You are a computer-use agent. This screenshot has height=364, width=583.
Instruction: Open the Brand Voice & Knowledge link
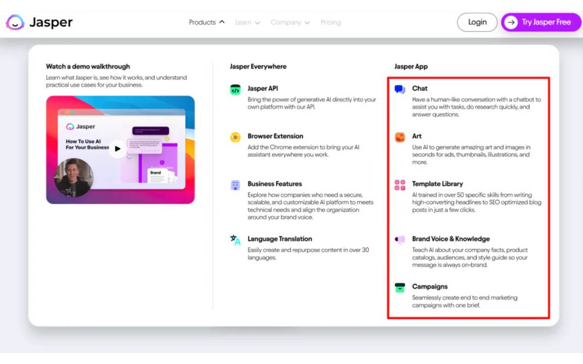(x=451, y=239)
